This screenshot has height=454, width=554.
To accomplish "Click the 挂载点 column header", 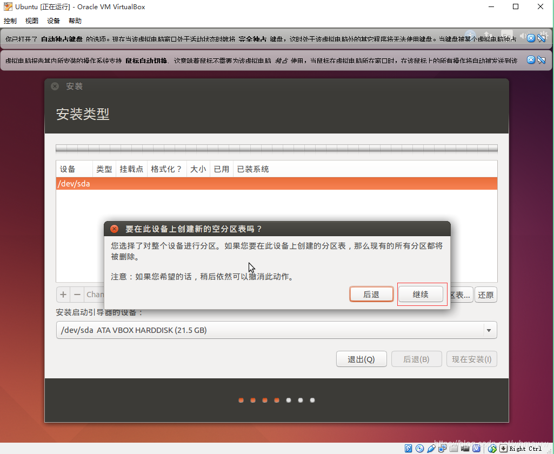I will tap(131, 169).
